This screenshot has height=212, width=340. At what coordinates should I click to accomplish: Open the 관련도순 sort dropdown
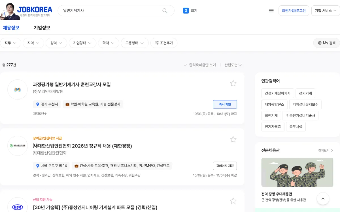[x=233, y=65]
